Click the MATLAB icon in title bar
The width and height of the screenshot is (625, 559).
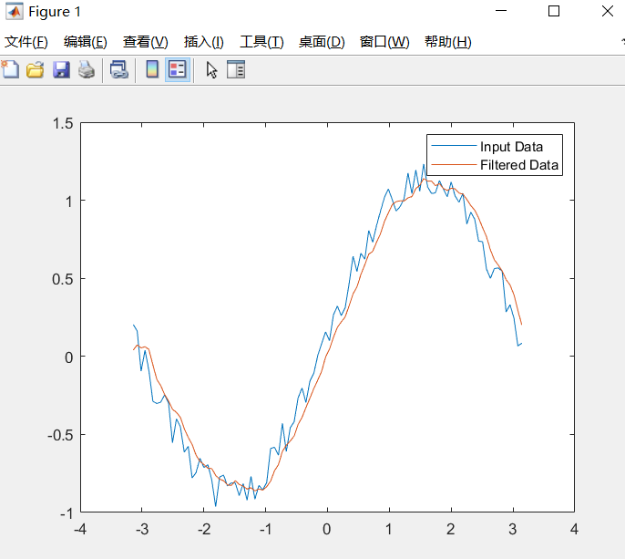point(15,12)
